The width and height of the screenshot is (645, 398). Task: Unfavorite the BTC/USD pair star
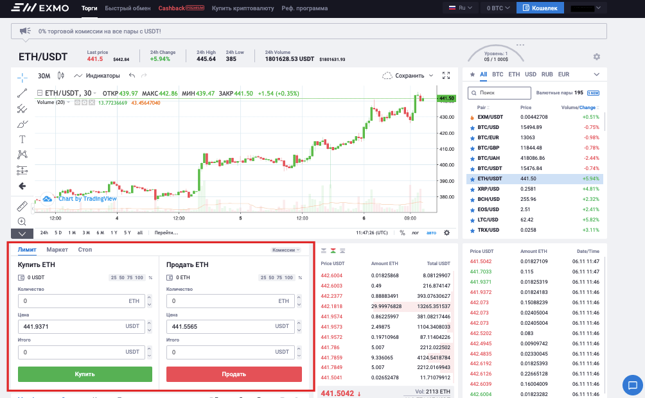pos(472,128)
